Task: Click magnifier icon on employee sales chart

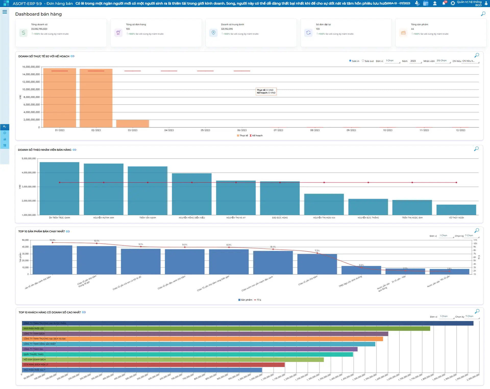Action: point(476,149)
